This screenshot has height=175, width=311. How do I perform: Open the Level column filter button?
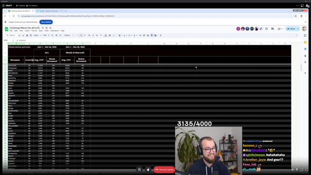coord(33,60)
